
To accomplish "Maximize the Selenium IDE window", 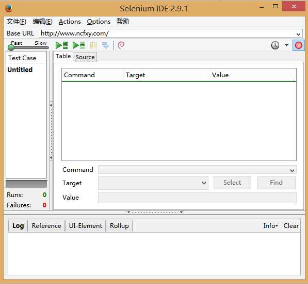I will pos(275,7).
